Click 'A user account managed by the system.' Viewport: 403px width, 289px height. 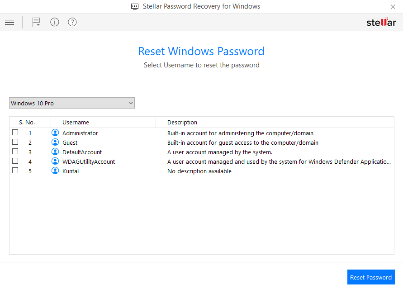coord(220,152)
